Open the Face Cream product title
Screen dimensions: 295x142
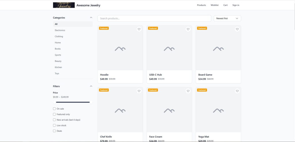[x=156, y=137]
